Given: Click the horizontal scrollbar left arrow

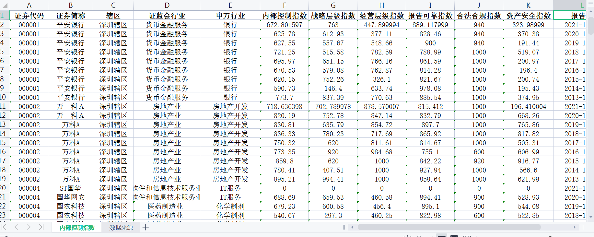Looking at the screenshot, I should (x=352, y=227).
